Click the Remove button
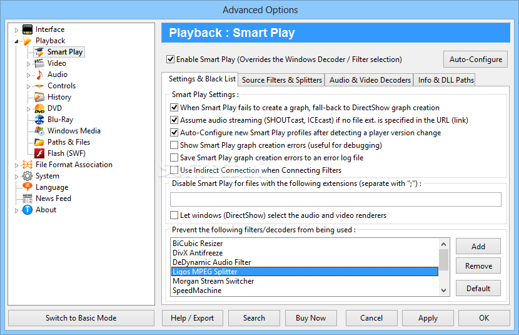This screenshot has height=335, width=519. click(x=478, y=266)
